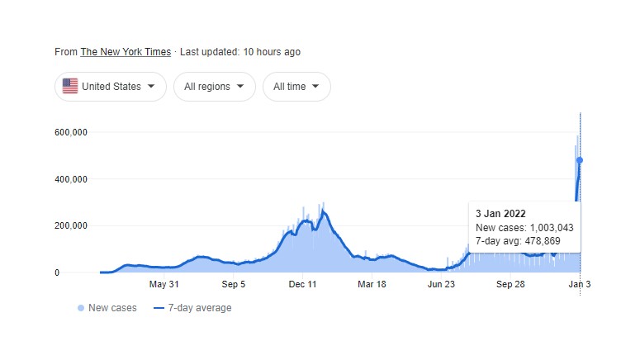Open the United States country dropdown
Viewport: 640px width, 360px height.
point(111,87)
